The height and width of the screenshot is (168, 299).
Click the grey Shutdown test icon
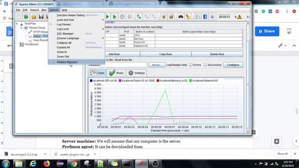coord(129,17)
